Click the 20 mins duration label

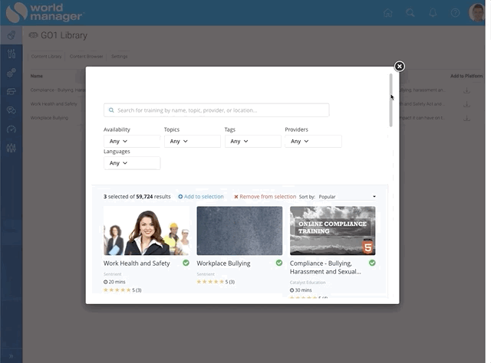(114, 282)
